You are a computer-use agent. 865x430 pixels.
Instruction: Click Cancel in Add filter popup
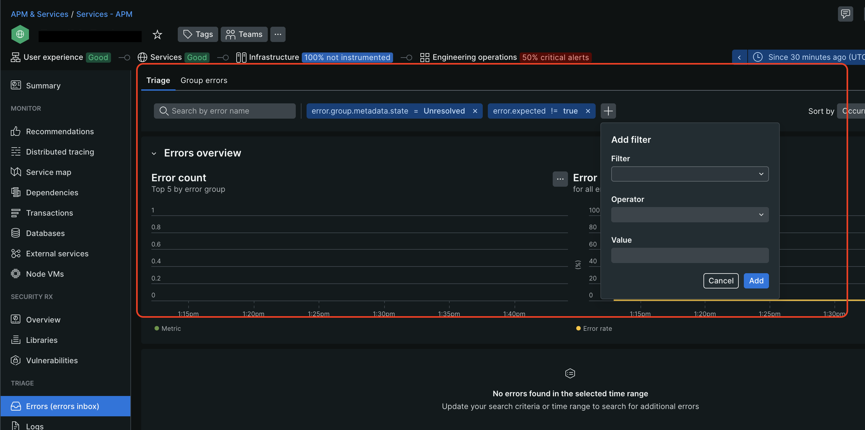(x=721, y=281)
